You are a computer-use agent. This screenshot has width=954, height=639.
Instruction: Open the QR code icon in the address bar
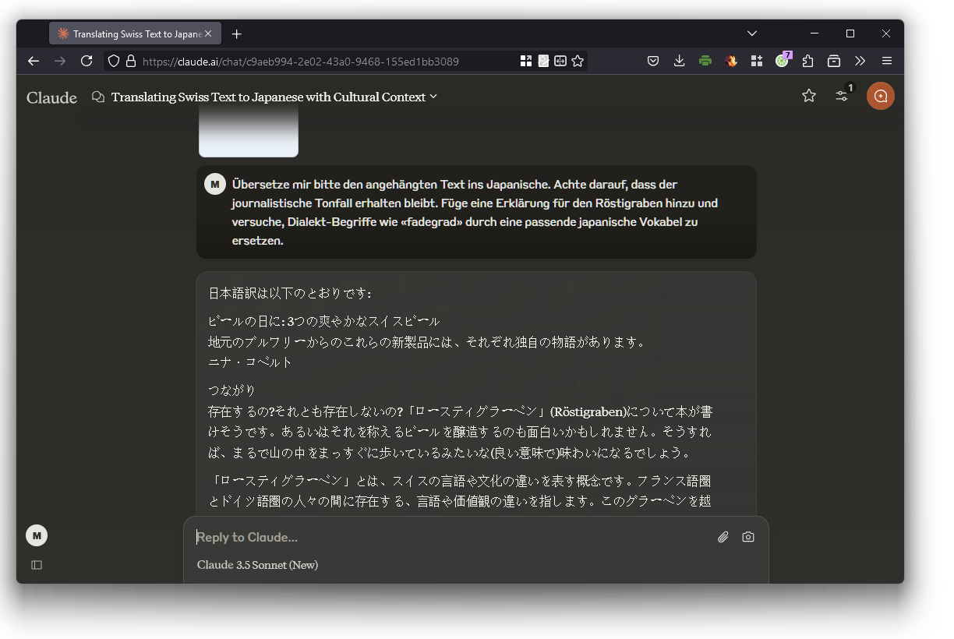[x=526, y=61]
